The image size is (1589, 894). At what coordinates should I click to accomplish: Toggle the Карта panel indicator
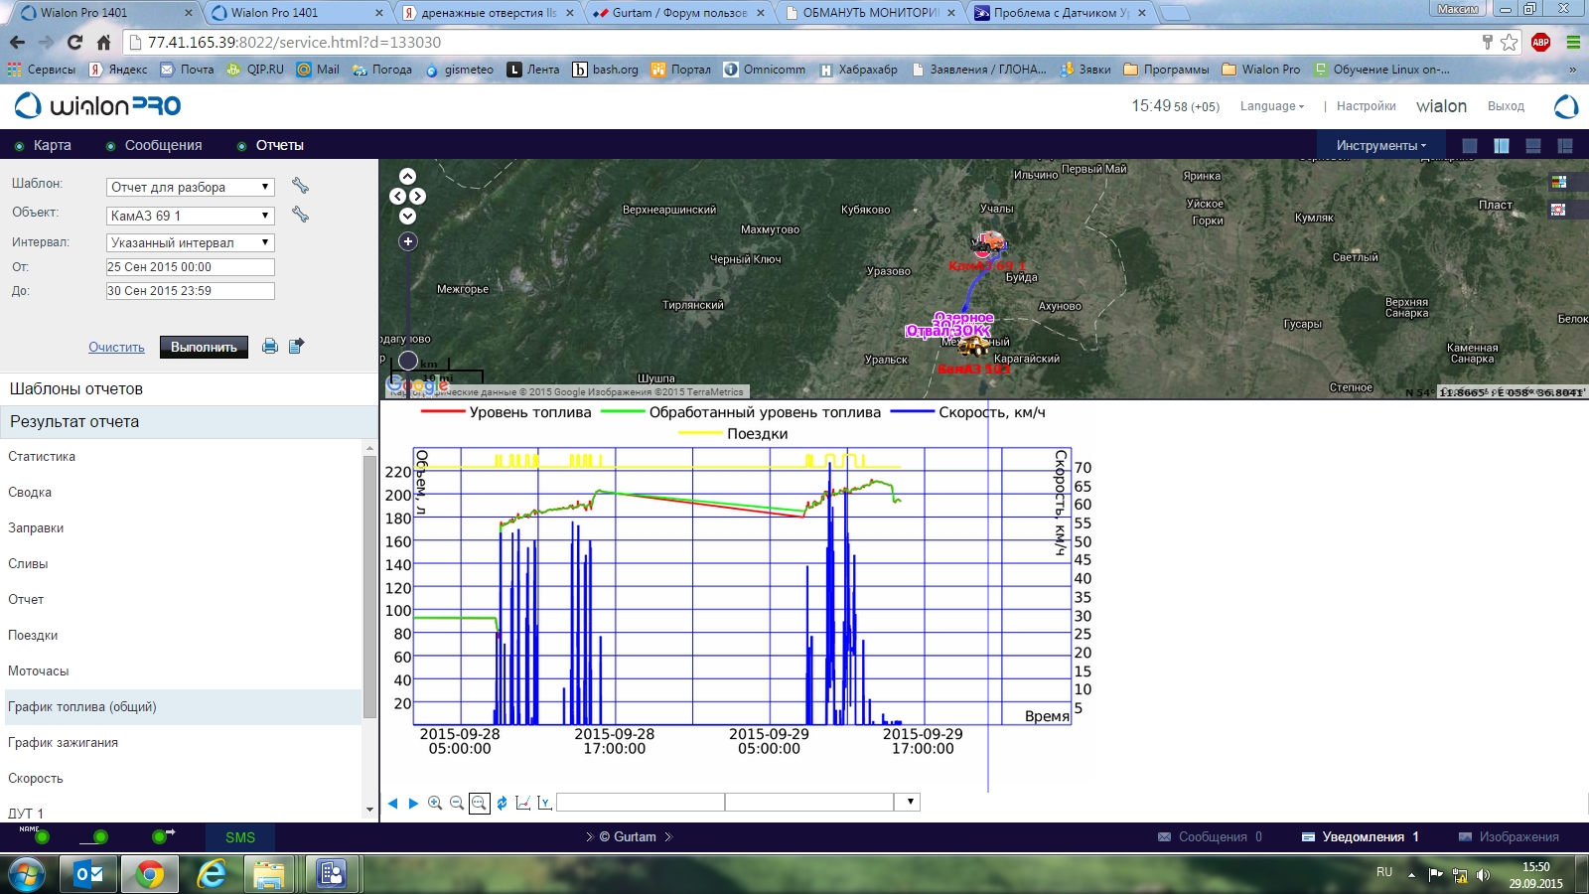coord(19,146)
